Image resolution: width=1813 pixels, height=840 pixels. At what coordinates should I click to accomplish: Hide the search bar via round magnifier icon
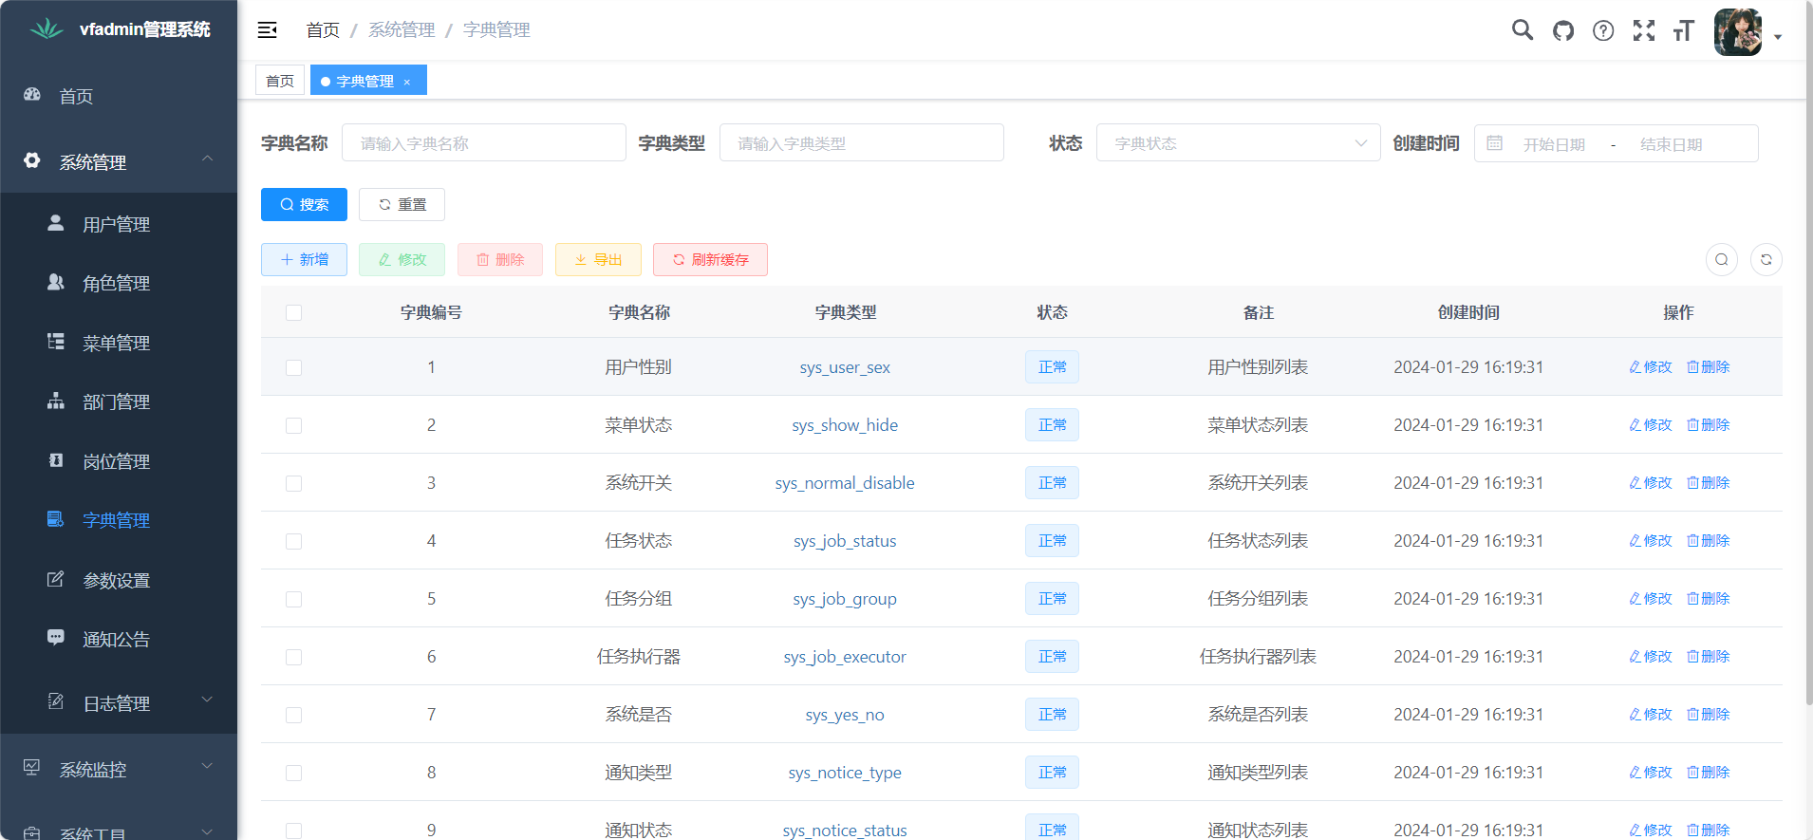click(1721, 259)
